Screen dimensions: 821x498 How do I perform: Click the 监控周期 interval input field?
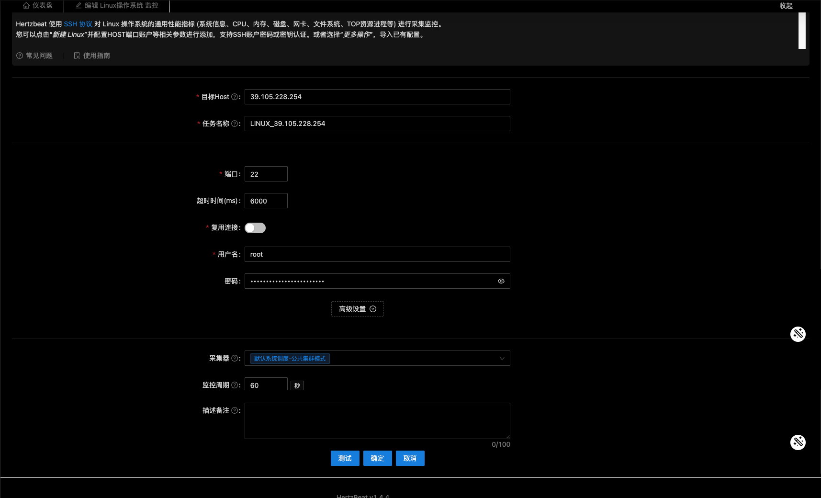click(266, 384)
